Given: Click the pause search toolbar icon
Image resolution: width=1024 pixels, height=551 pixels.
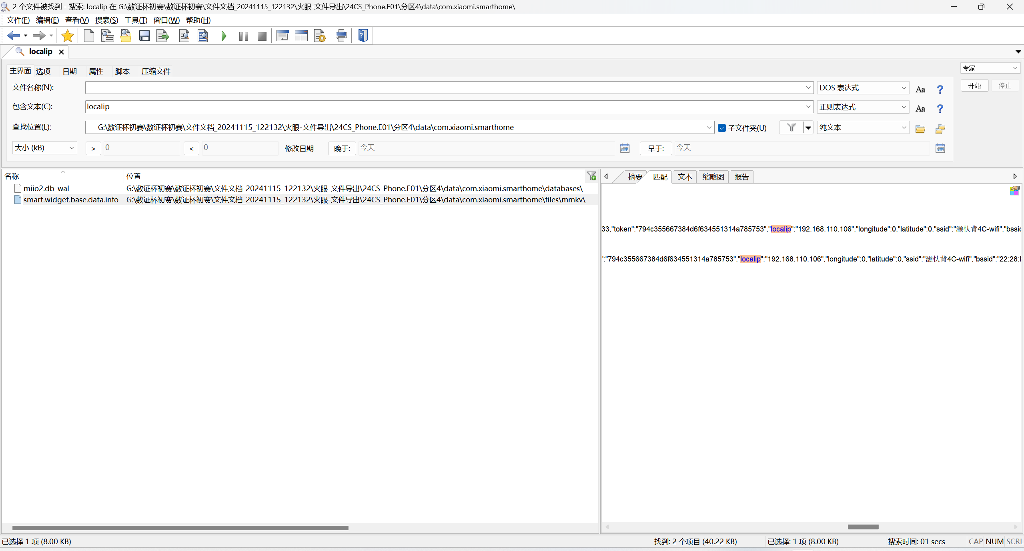Looking at the screenshot, I should tap(243, 36).
